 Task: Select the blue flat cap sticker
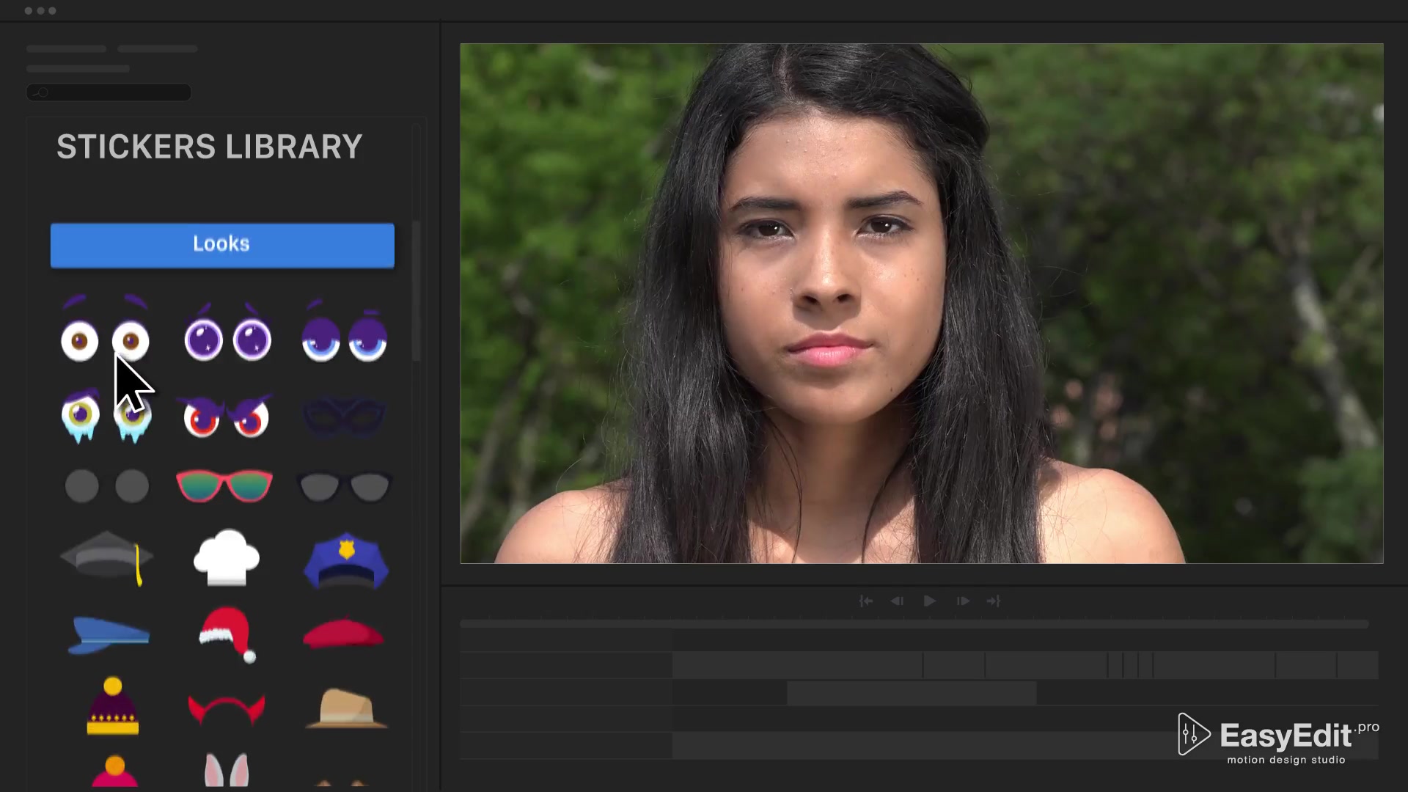(109, 635)
